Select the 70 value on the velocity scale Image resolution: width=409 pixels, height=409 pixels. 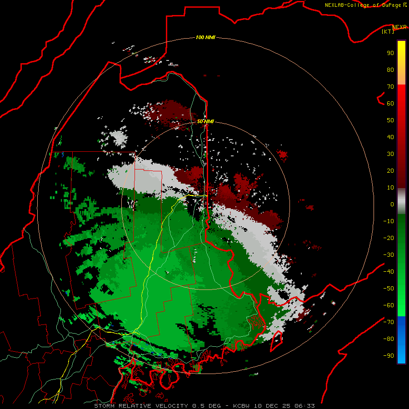(390, 87)
